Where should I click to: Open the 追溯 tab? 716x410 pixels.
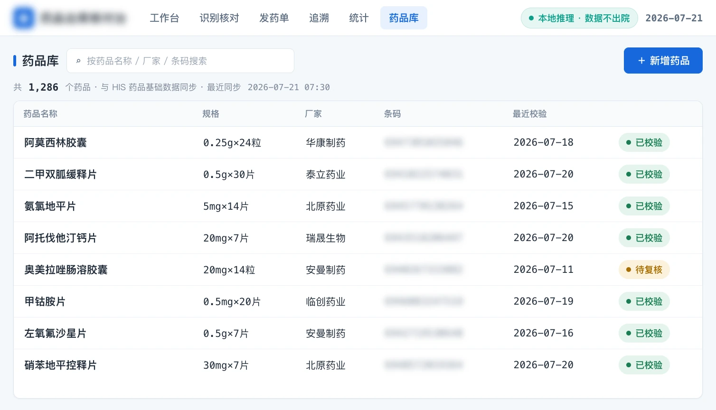pos(319,18)
